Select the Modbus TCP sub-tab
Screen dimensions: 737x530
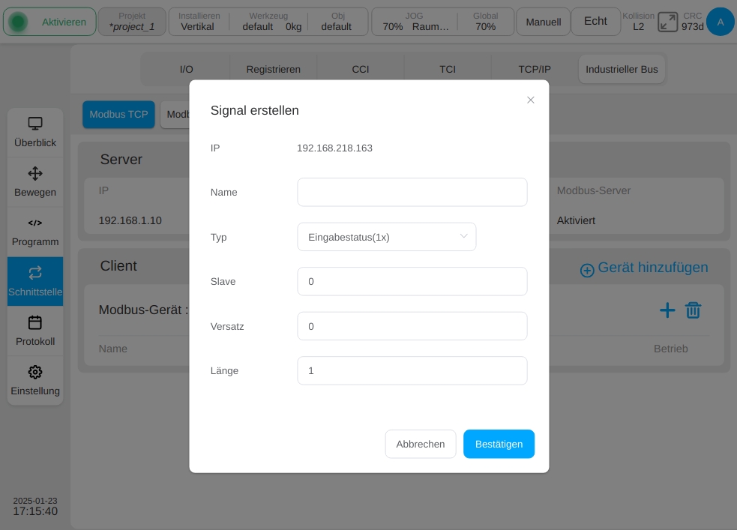click(119, 115)
